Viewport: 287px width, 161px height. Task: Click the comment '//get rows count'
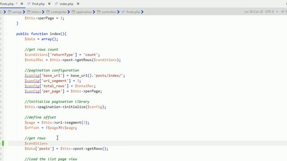pos(41,50)
